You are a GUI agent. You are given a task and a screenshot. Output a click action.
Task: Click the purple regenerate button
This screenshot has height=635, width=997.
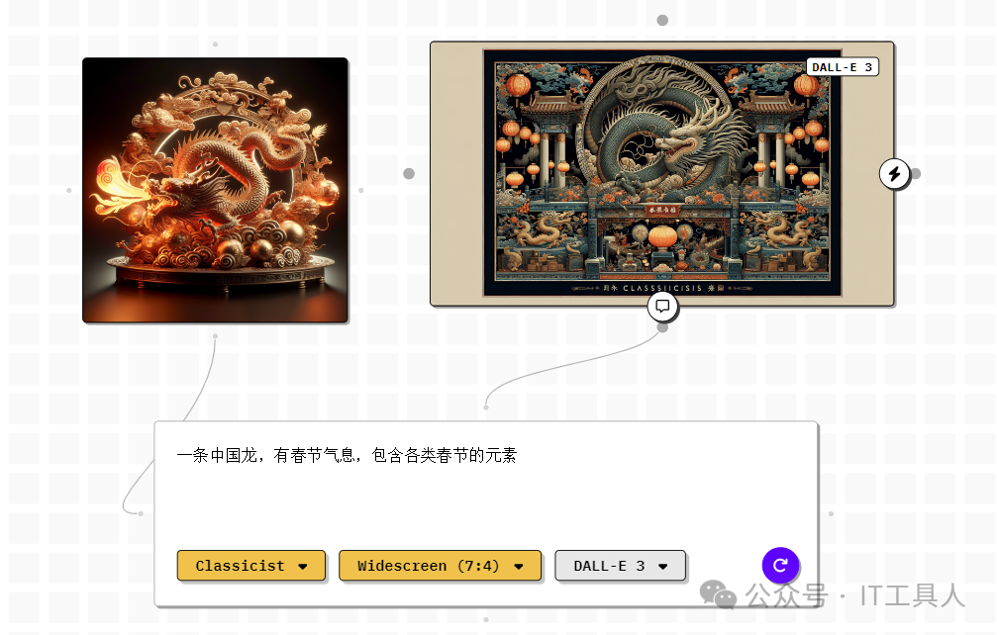[x=780, y=565]
